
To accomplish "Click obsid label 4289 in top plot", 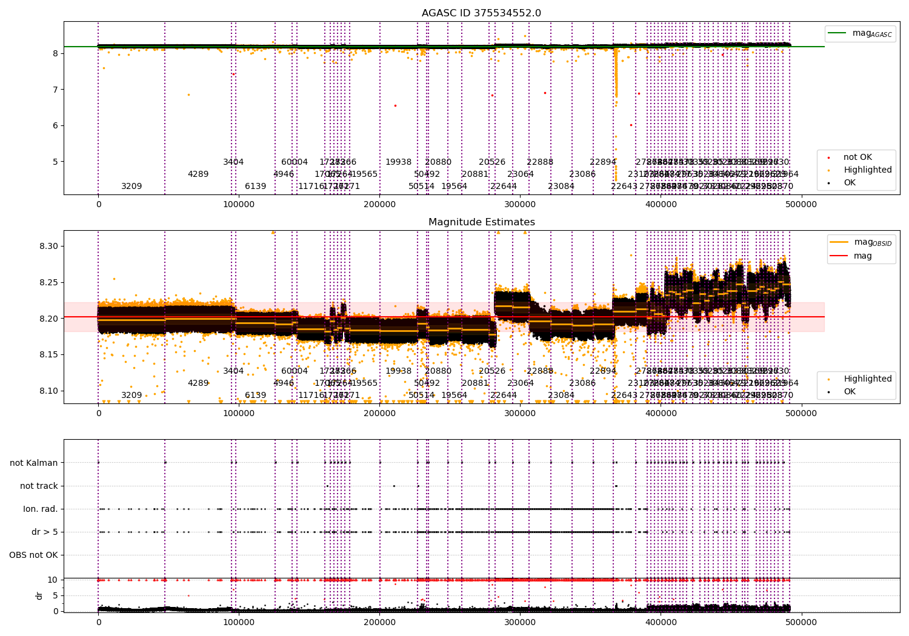I will pos(198,174).
